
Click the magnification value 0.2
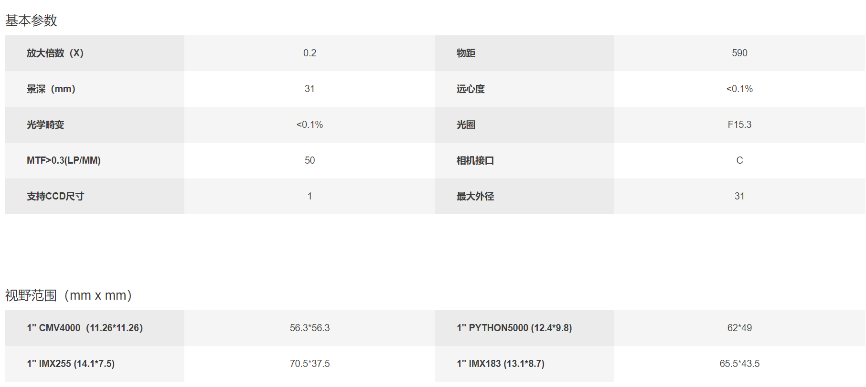coord(310,53)
